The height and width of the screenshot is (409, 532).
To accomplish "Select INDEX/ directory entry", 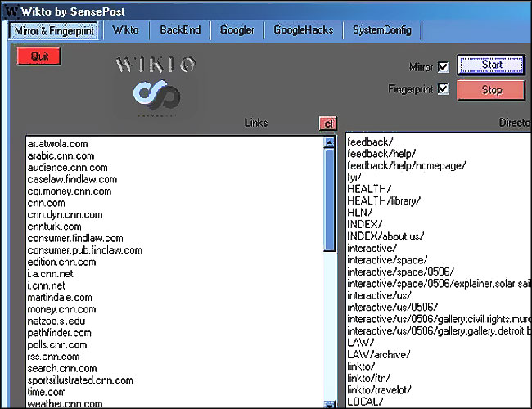I will (365, 224).
